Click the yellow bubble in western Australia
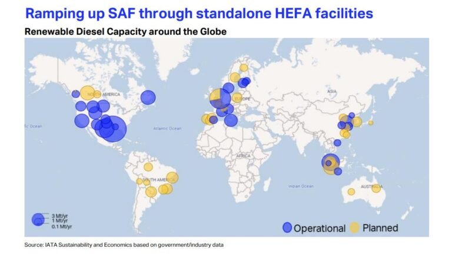 pyautogui.click(x=351, y=192)
